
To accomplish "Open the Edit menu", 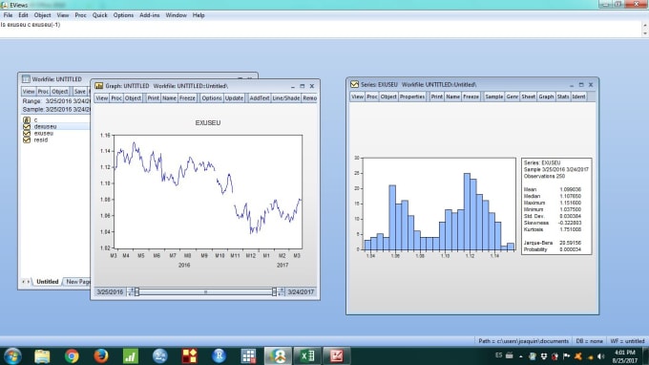I will point(23,15).
